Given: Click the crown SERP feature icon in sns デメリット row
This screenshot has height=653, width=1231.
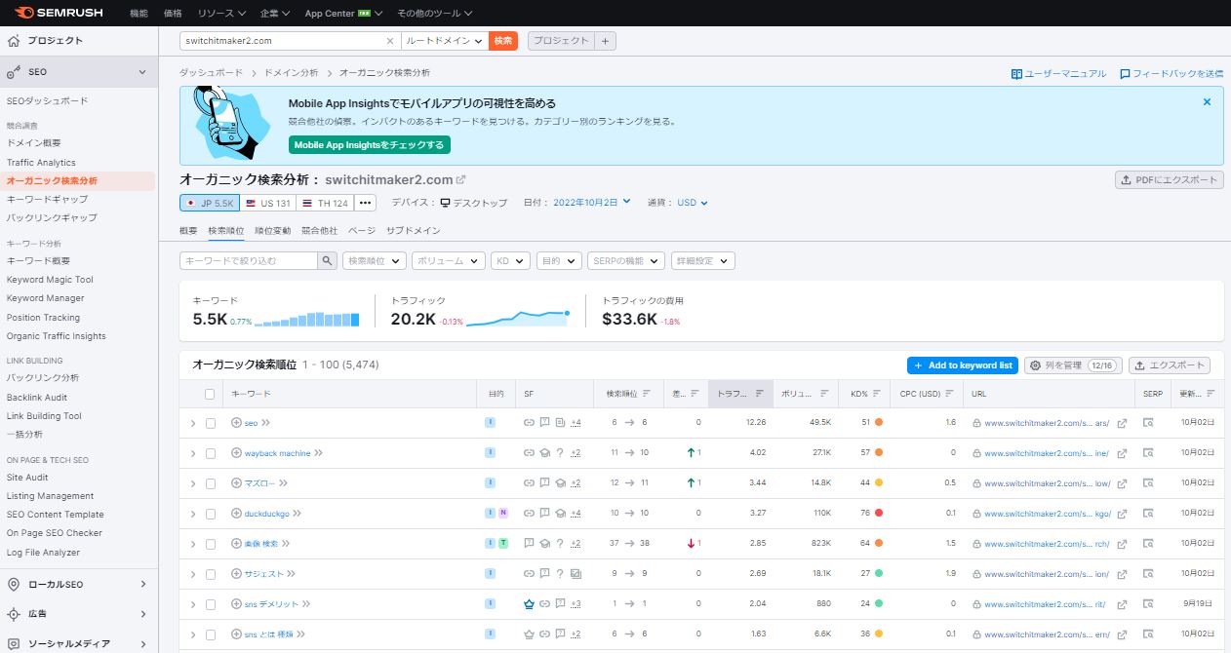Looking at the screenshot, I should point(529,604).
